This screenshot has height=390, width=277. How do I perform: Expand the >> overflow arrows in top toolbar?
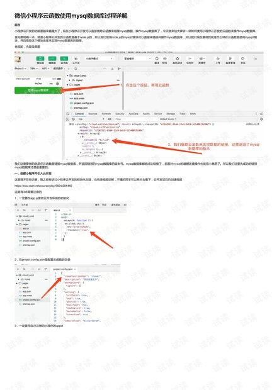point(256,59)
